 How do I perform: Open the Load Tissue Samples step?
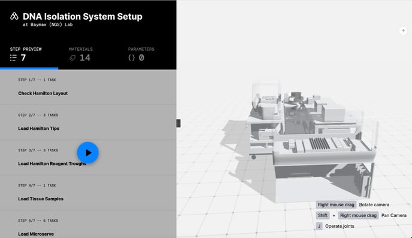pyautogui.click(x=88, y=193)
